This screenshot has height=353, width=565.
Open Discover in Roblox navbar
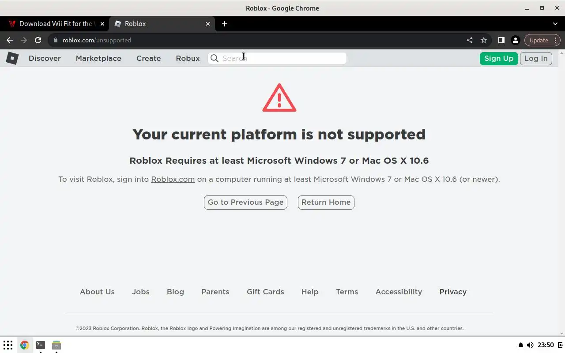[45, 58]
